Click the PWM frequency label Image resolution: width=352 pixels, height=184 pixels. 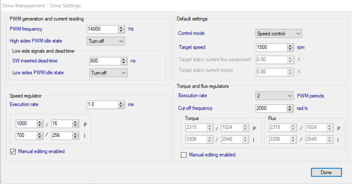coord(26,29)
